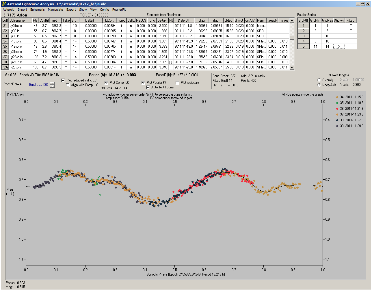Click the Shown X cell for group 5
This screenshot has height=290, width=372.
coord(339,47)
